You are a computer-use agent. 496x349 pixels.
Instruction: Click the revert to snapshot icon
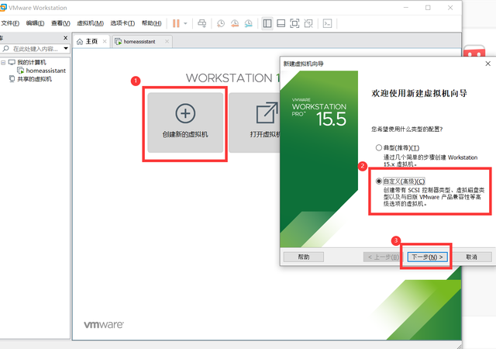point(234,23)
